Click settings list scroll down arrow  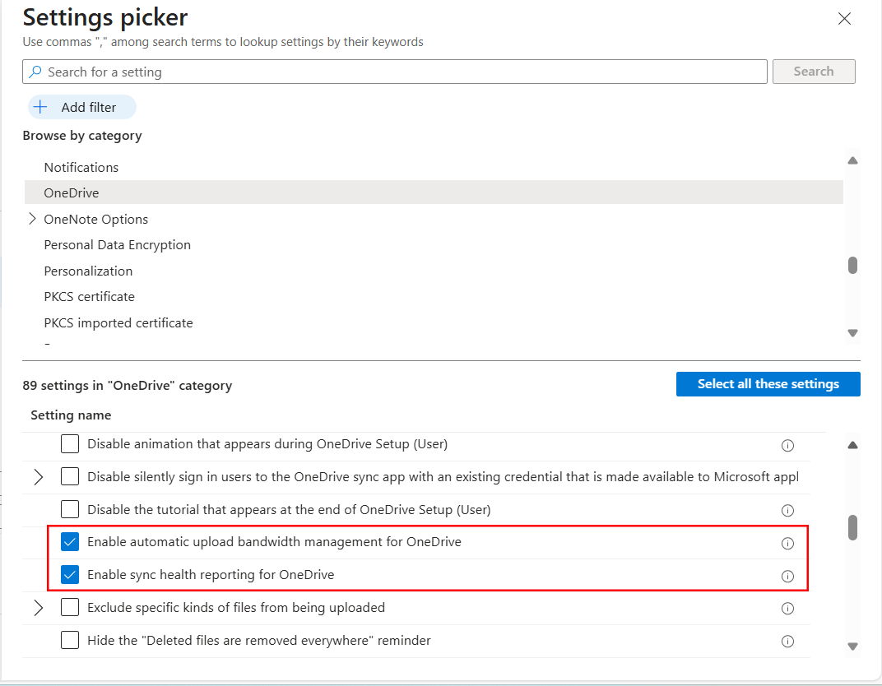(x=852, y=646)
